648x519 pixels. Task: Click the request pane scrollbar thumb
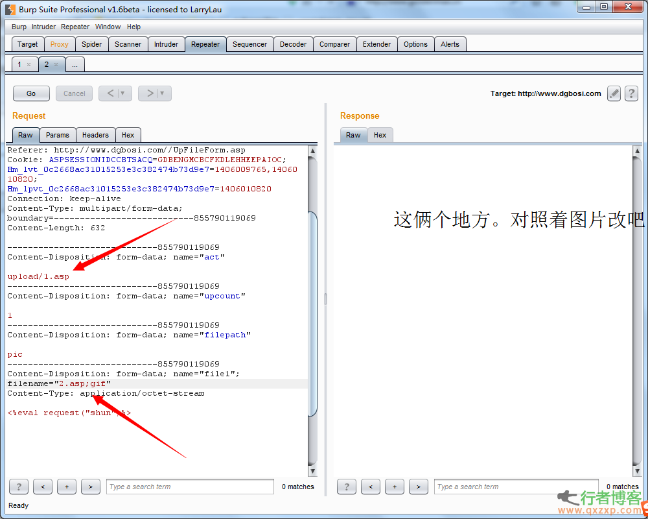coord(313,314)
